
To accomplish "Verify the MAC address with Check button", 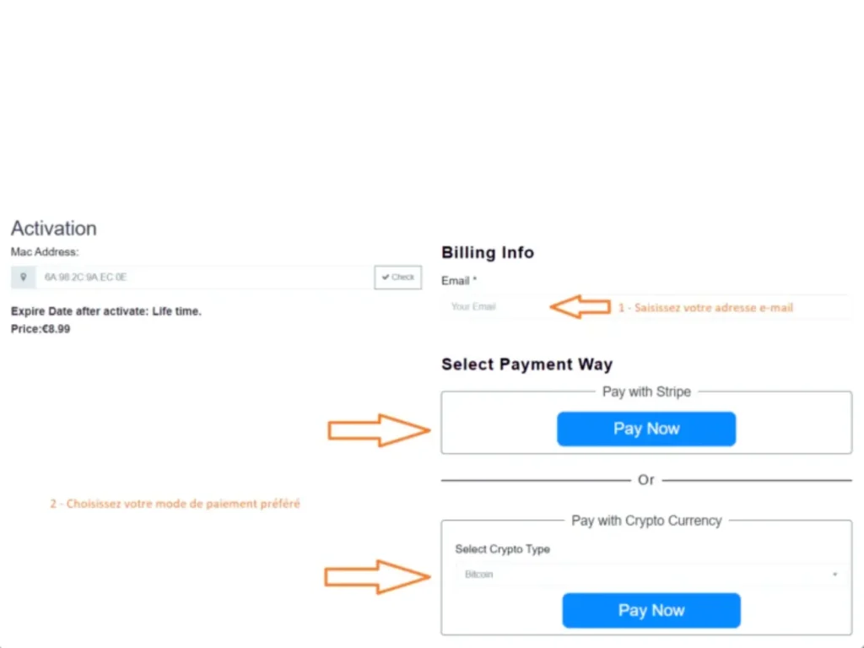I will click(x=398, y=277).
